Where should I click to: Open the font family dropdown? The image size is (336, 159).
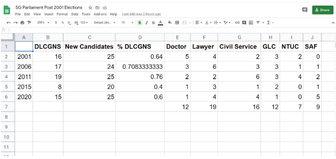click(x=105, y=22)
